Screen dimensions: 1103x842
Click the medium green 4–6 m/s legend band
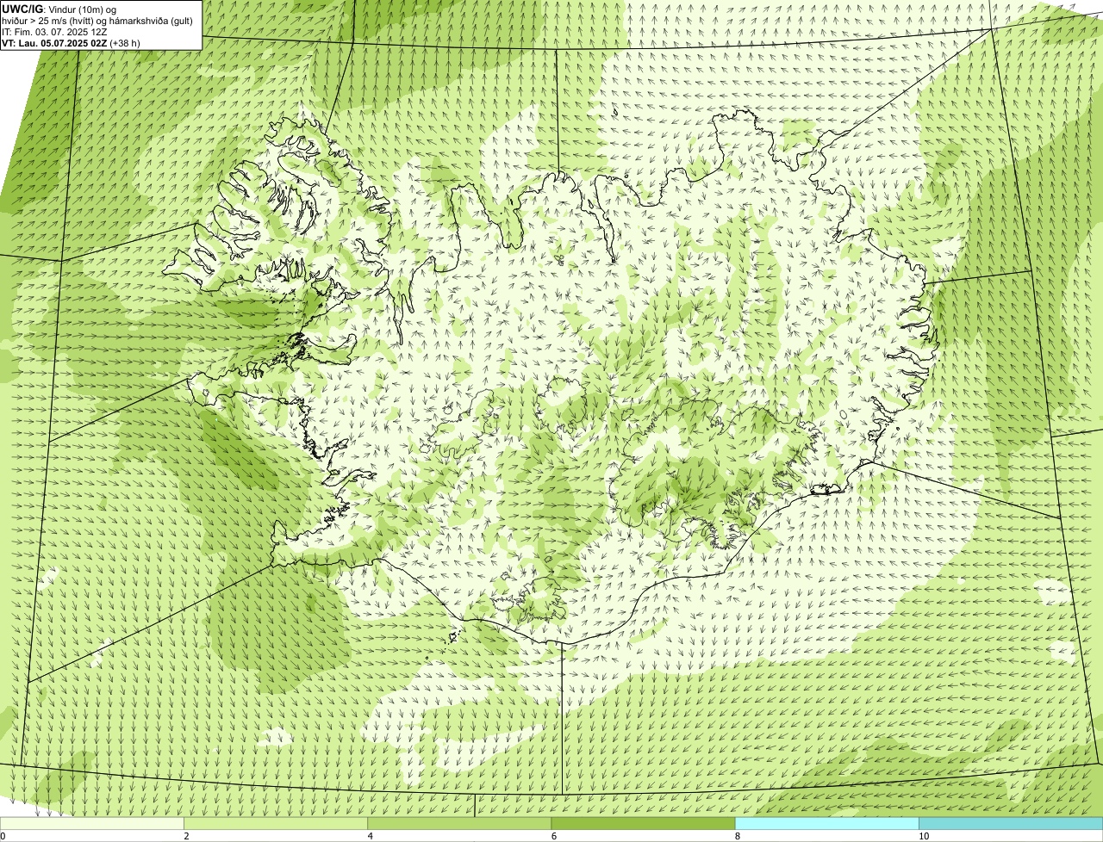[x=459, y=824]
